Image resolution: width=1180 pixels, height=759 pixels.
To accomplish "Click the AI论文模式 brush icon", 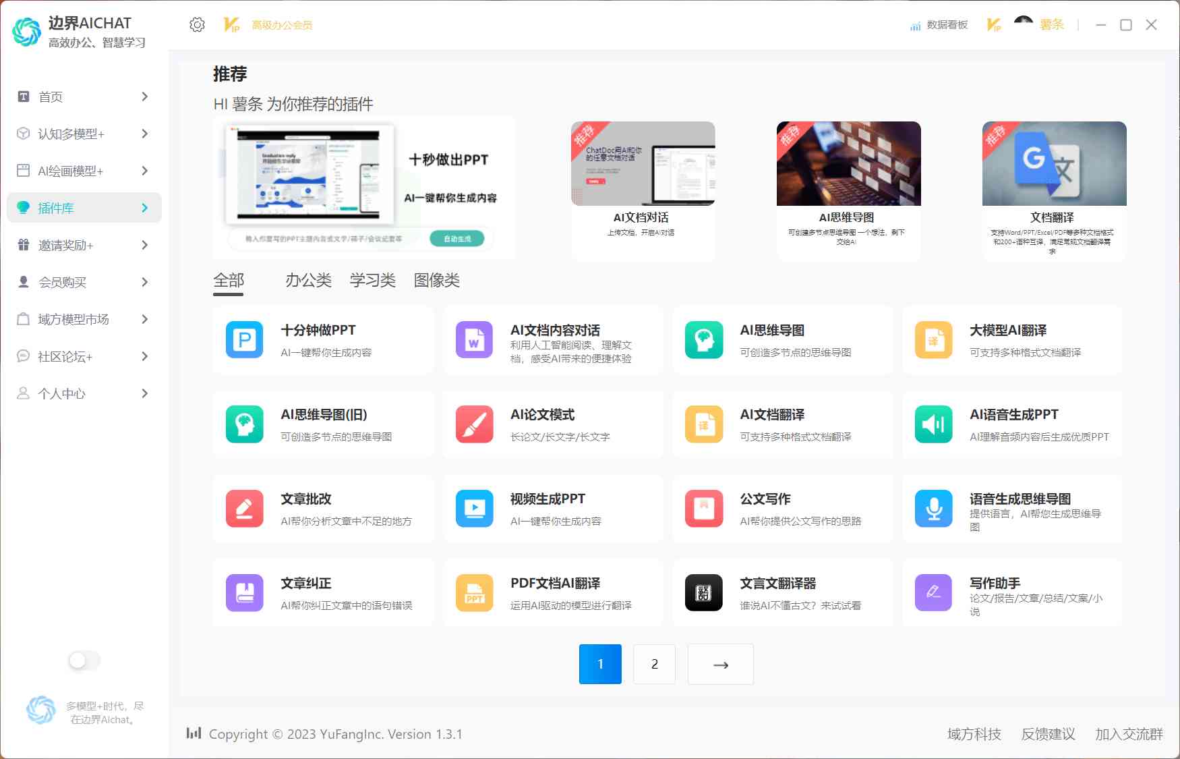I will (474, 424).
